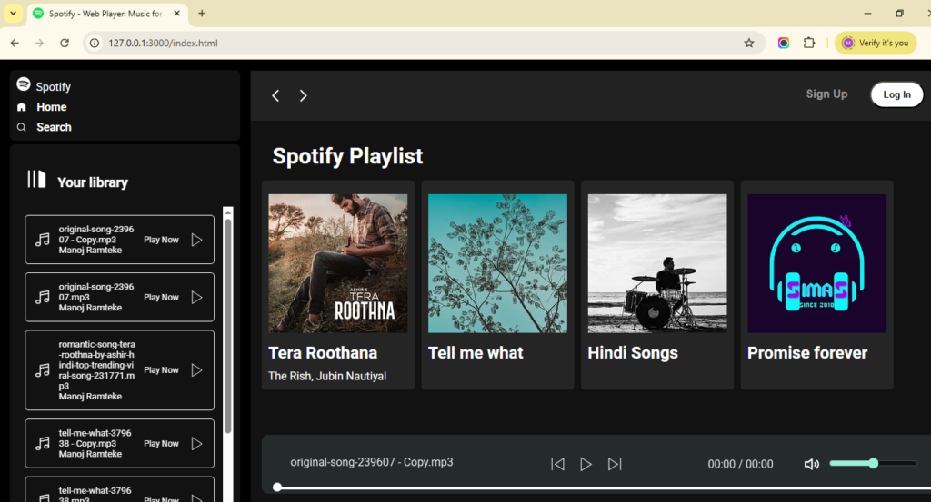
Task: Expand the tab search dropdown arrow
Action: point(14,14)
